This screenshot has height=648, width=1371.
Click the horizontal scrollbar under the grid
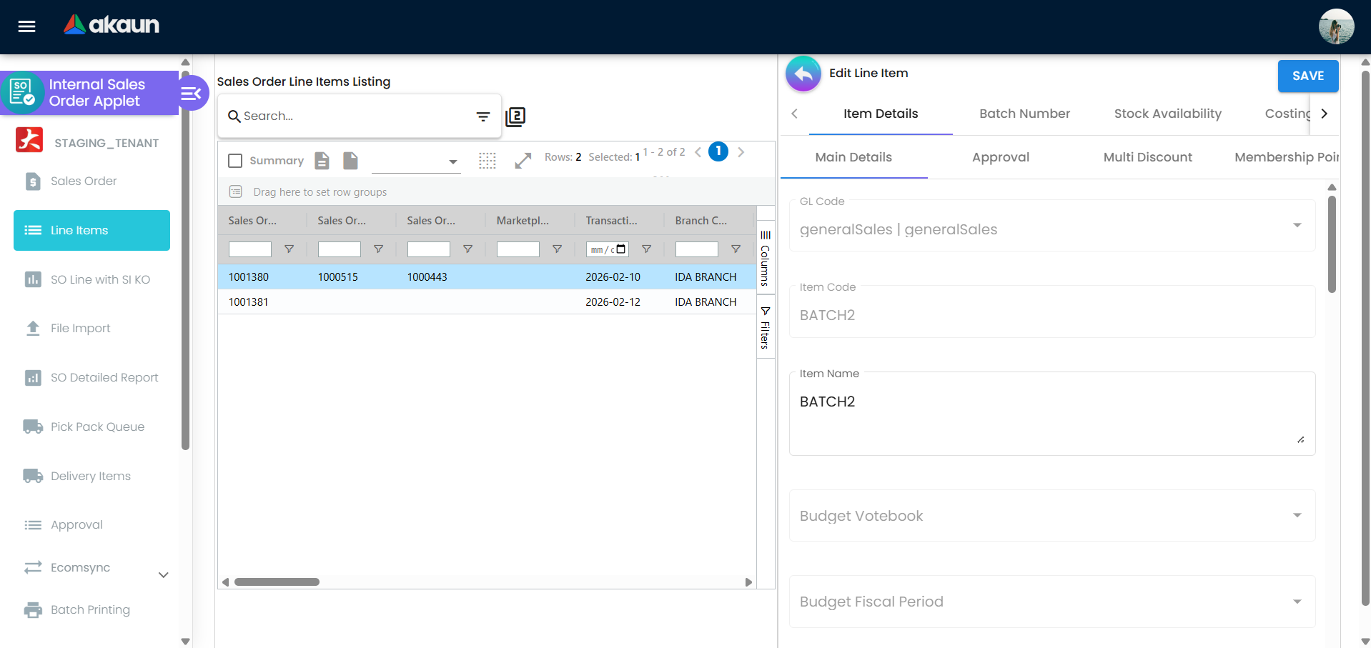click(x=277, y=582)
